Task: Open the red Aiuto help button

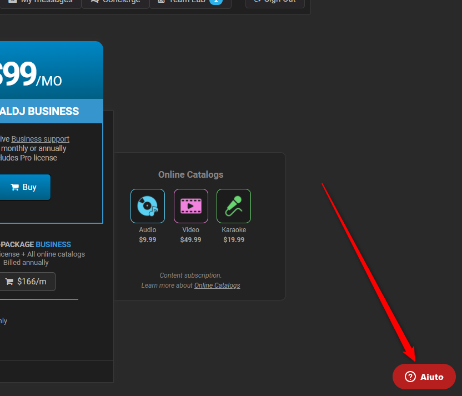Action: (424, 377)
